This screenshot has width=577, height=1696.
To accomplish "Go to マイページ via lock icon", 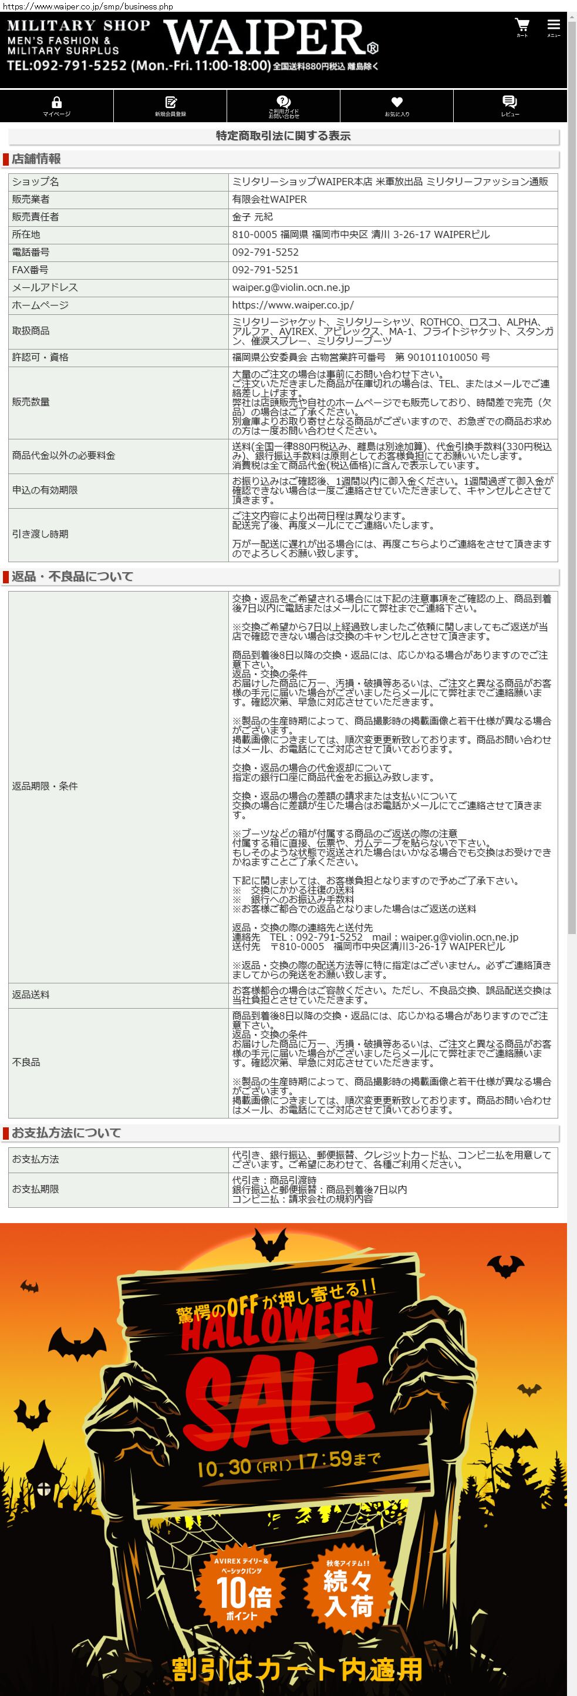I will (x=56, y=105).
